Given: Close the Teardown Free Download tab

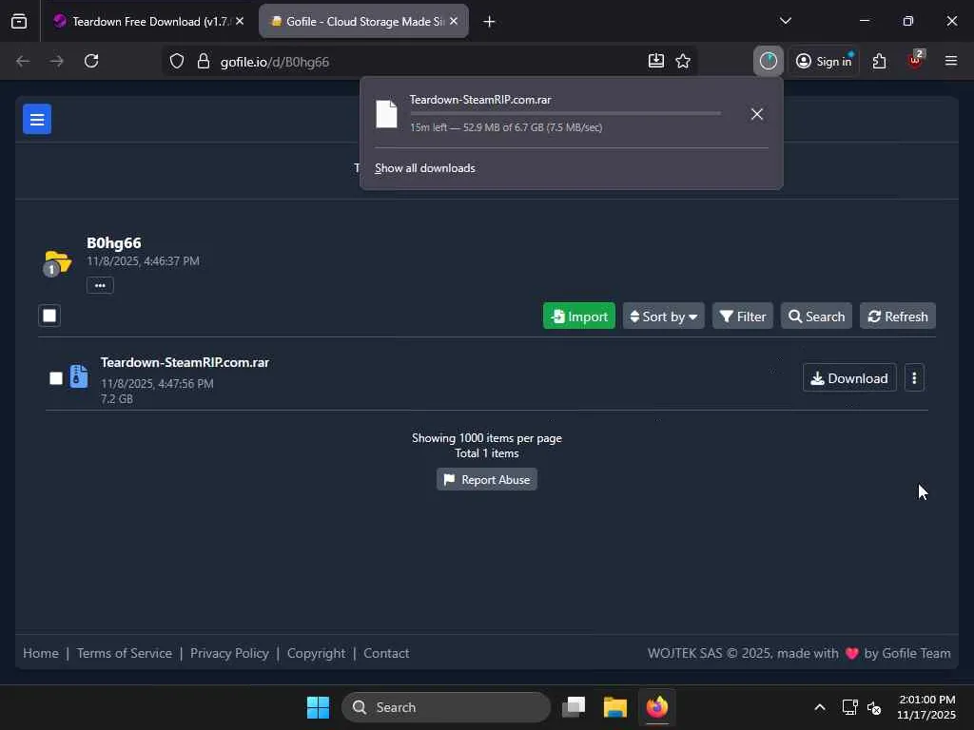Looking at the screenshot, I should click(240, 21).
